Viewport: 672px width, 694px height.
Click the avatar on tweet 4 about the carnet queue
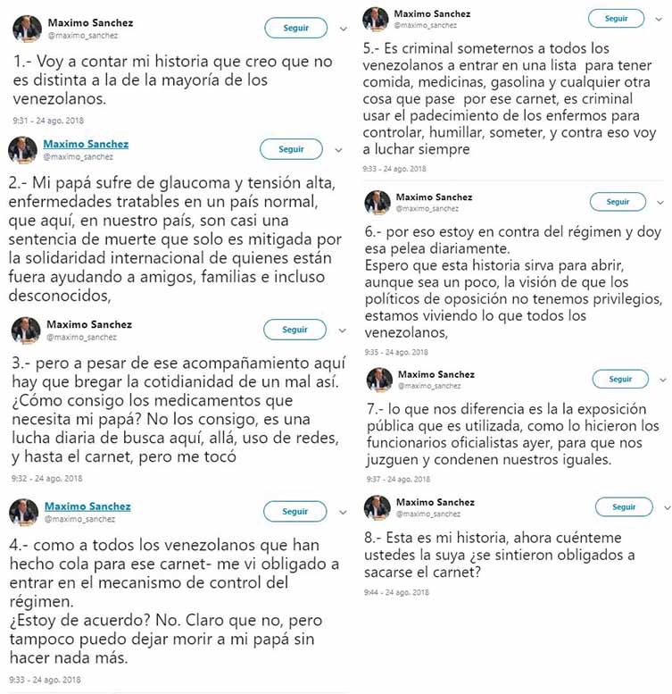tap(22, 512)
